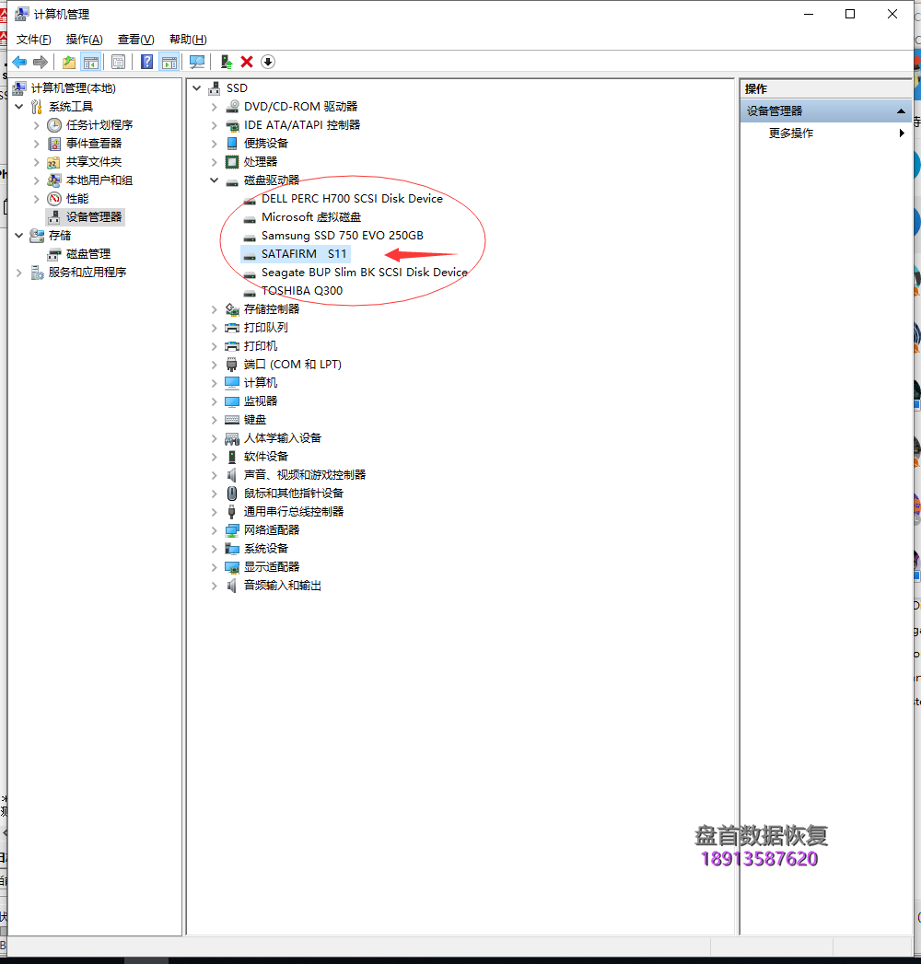Click the 打印队列 printer icon

[x=232, y=328]
